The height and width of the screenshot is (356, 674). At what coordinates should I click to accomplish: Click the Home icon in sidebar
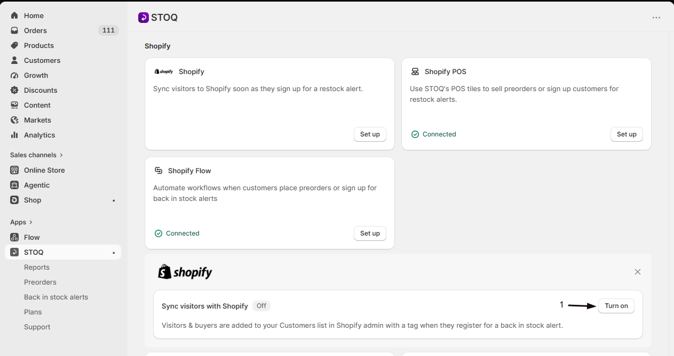coord(14,15)
